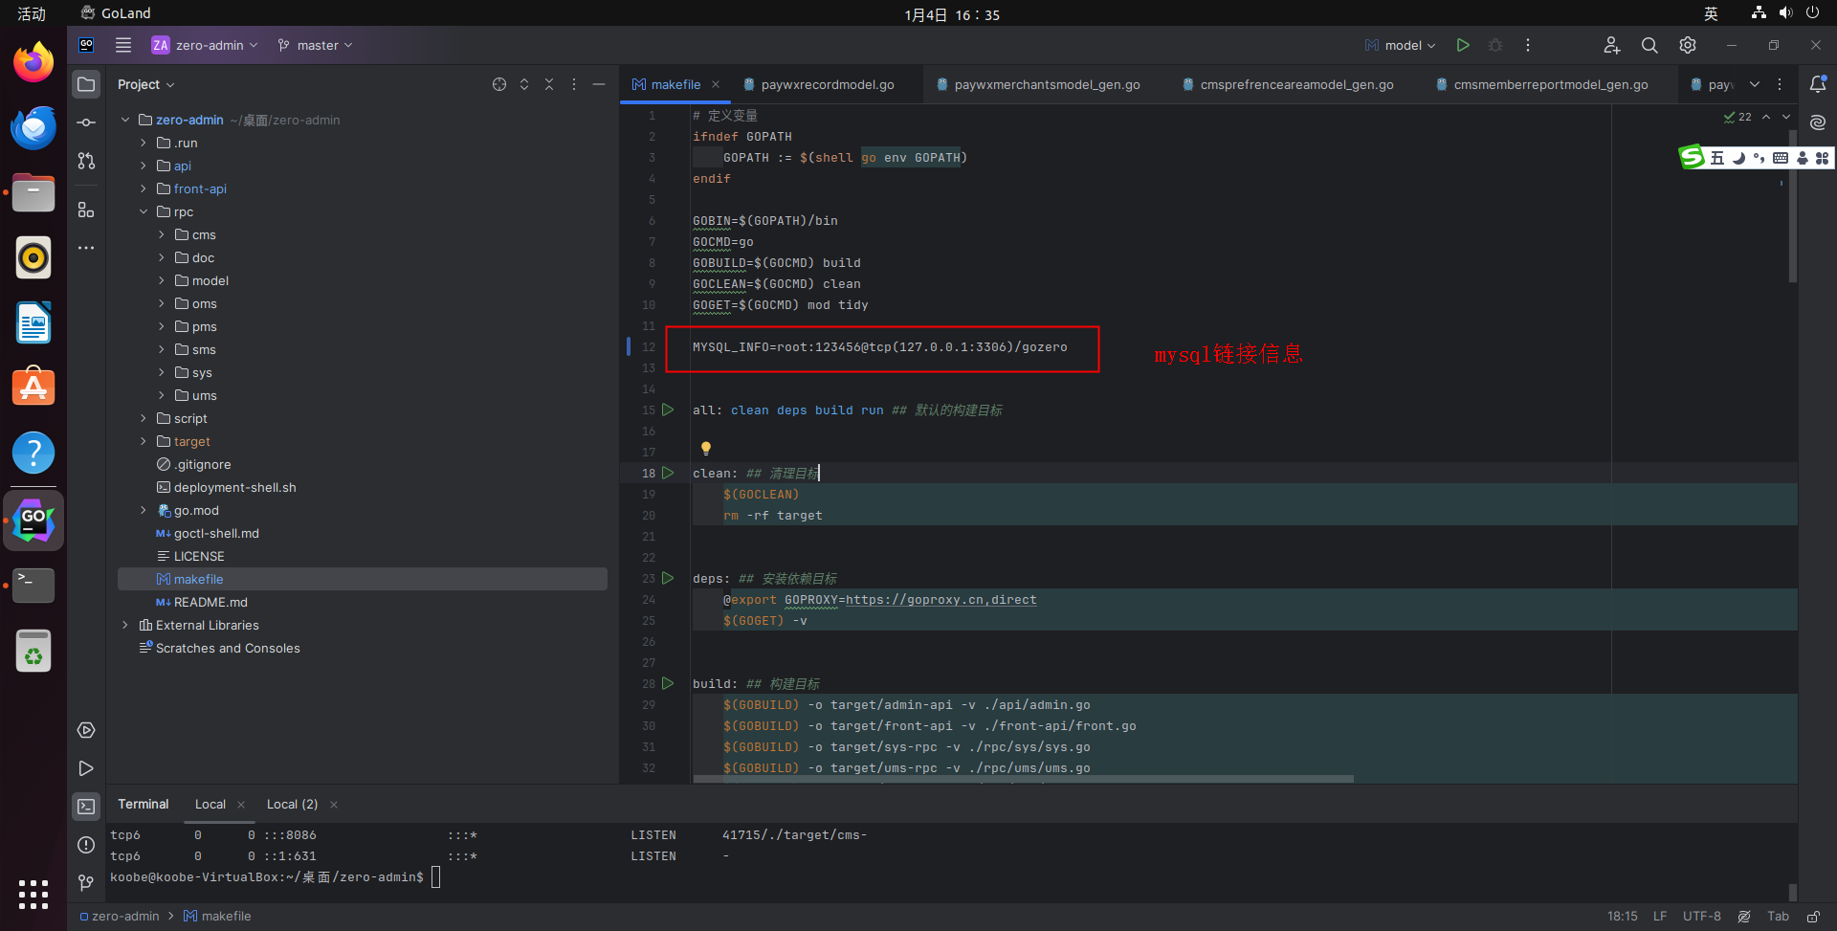This screenshot has height=931, width=1837.
Task: Open master branch dropdown
Action: click(315, 45)
